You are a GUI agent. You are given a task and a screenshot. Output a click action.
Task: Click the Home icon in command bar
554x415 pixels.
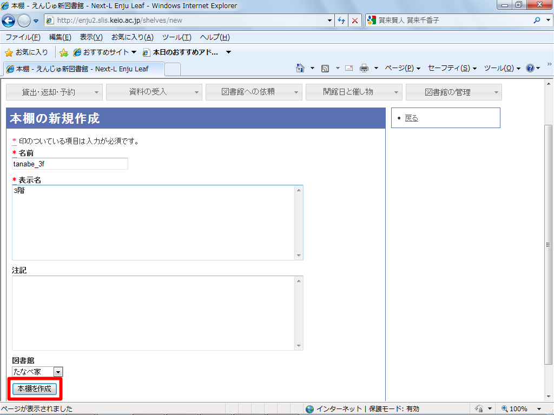coord(300,68)
